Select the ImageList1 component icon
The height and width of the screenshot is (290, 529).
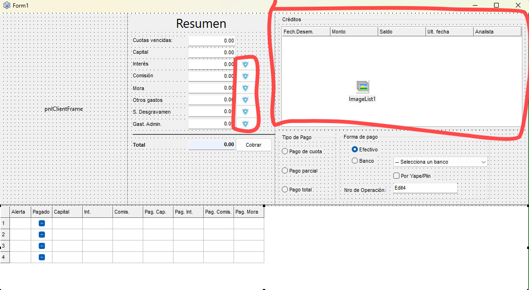coord(363,86)
